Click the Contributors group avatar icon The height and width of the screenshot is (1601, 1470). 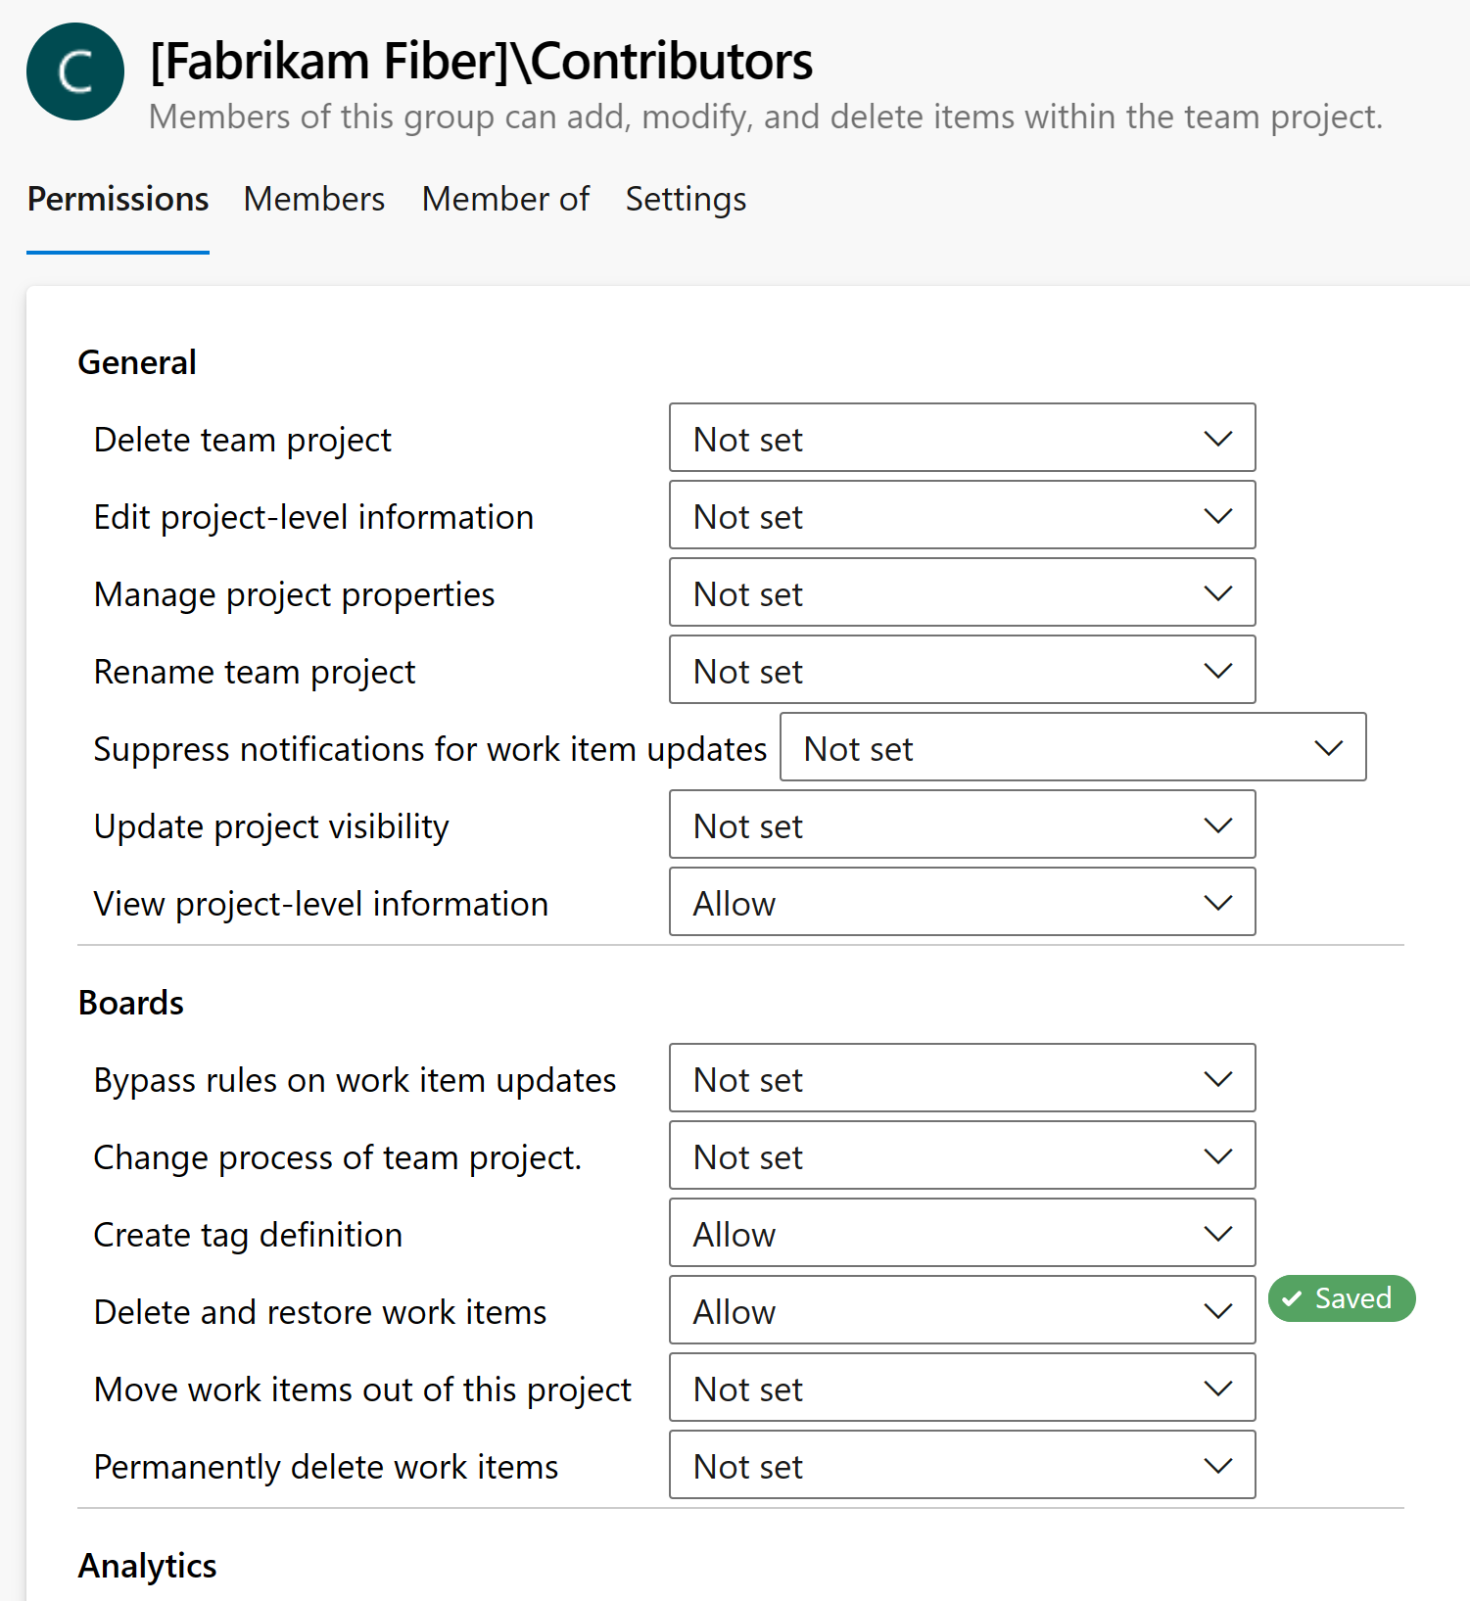pos(74,71)
